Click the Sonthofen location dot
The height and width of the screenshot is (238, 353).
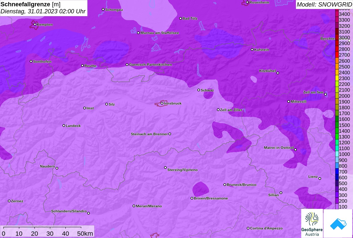pos(31,61)
